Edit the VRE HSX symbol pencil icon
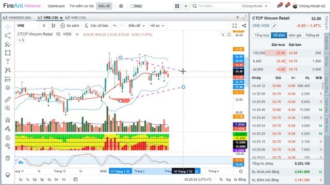330x185 pixels. point(274,26)
